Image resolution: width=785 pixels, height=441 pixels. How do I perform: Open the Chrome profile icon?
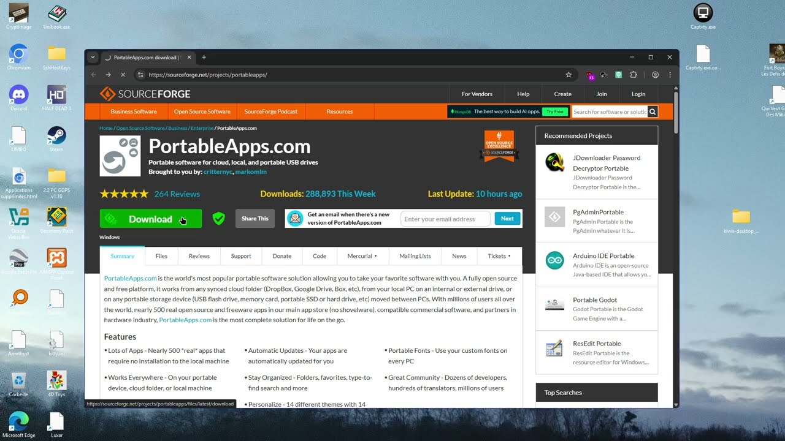coord(656,75)
